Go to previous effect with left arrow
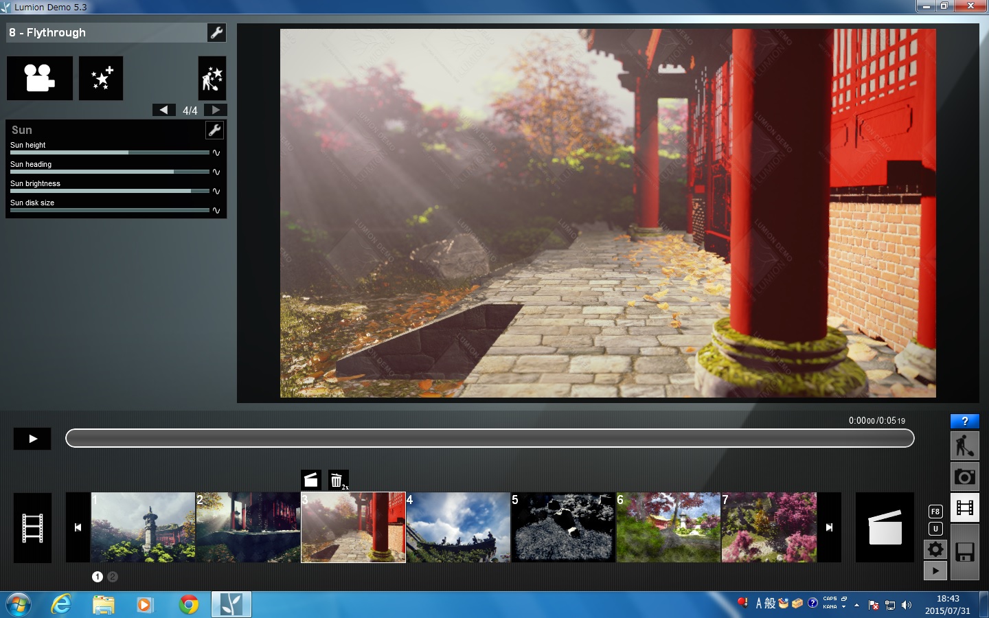 click(x=163, y=110)
